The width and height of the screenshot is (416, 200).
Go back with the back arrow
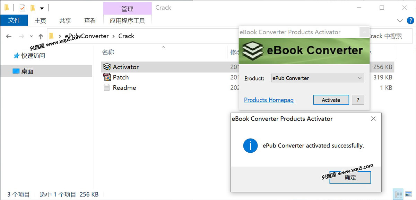click(9, 36)
